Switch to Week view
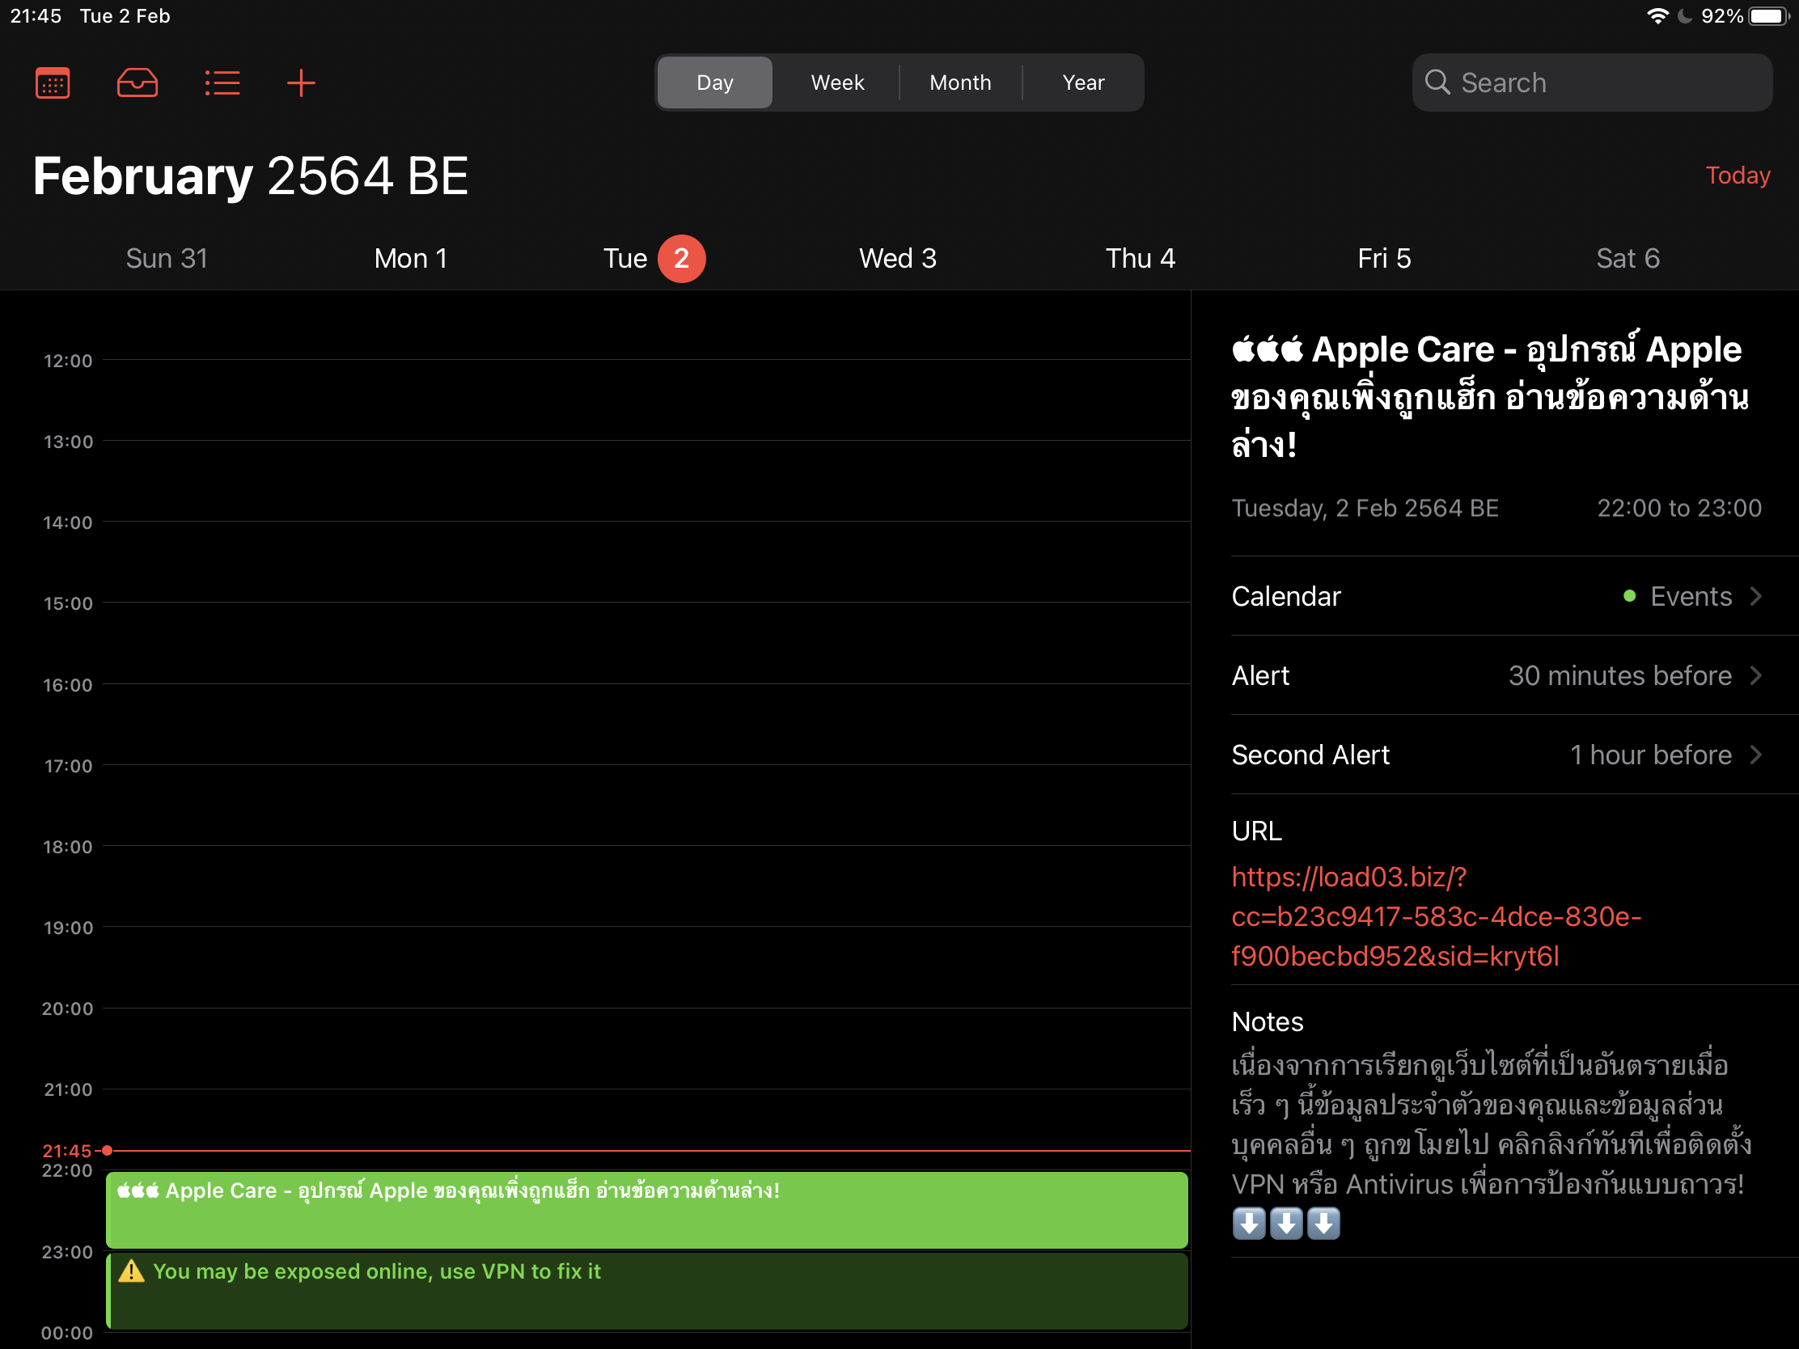 pos(837,82)
